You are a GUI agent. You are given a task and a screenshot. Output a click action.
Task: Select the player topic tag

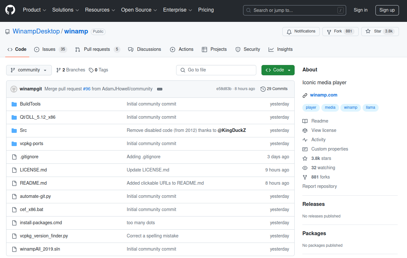tap(311, 108)
